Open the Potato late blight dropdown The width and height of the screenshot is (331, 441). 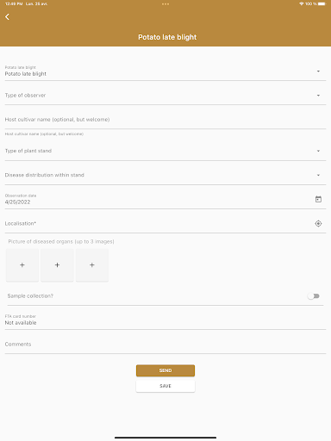[165, 71]
